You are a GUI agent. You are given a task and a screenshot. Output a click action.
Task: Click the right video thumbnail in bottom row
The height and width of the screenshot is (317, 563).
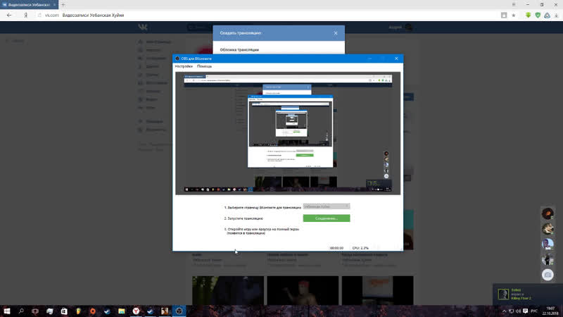coord(377,291)
